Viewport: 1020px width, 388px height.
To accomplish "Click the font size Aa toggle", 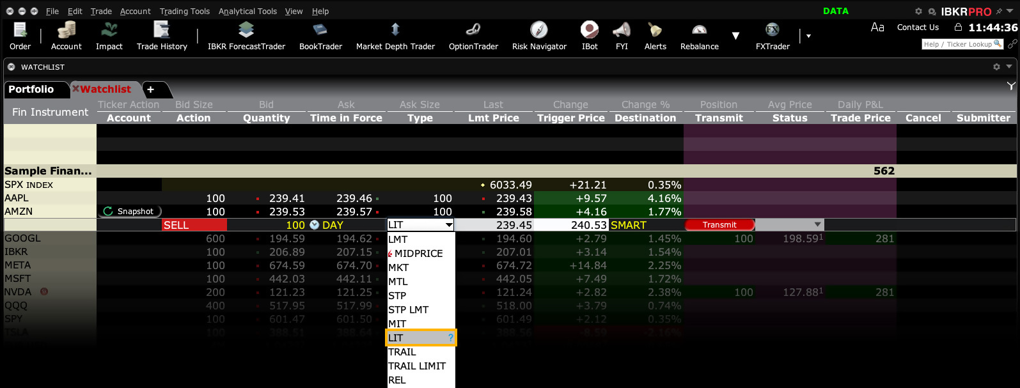I will [x=877, y=27].
